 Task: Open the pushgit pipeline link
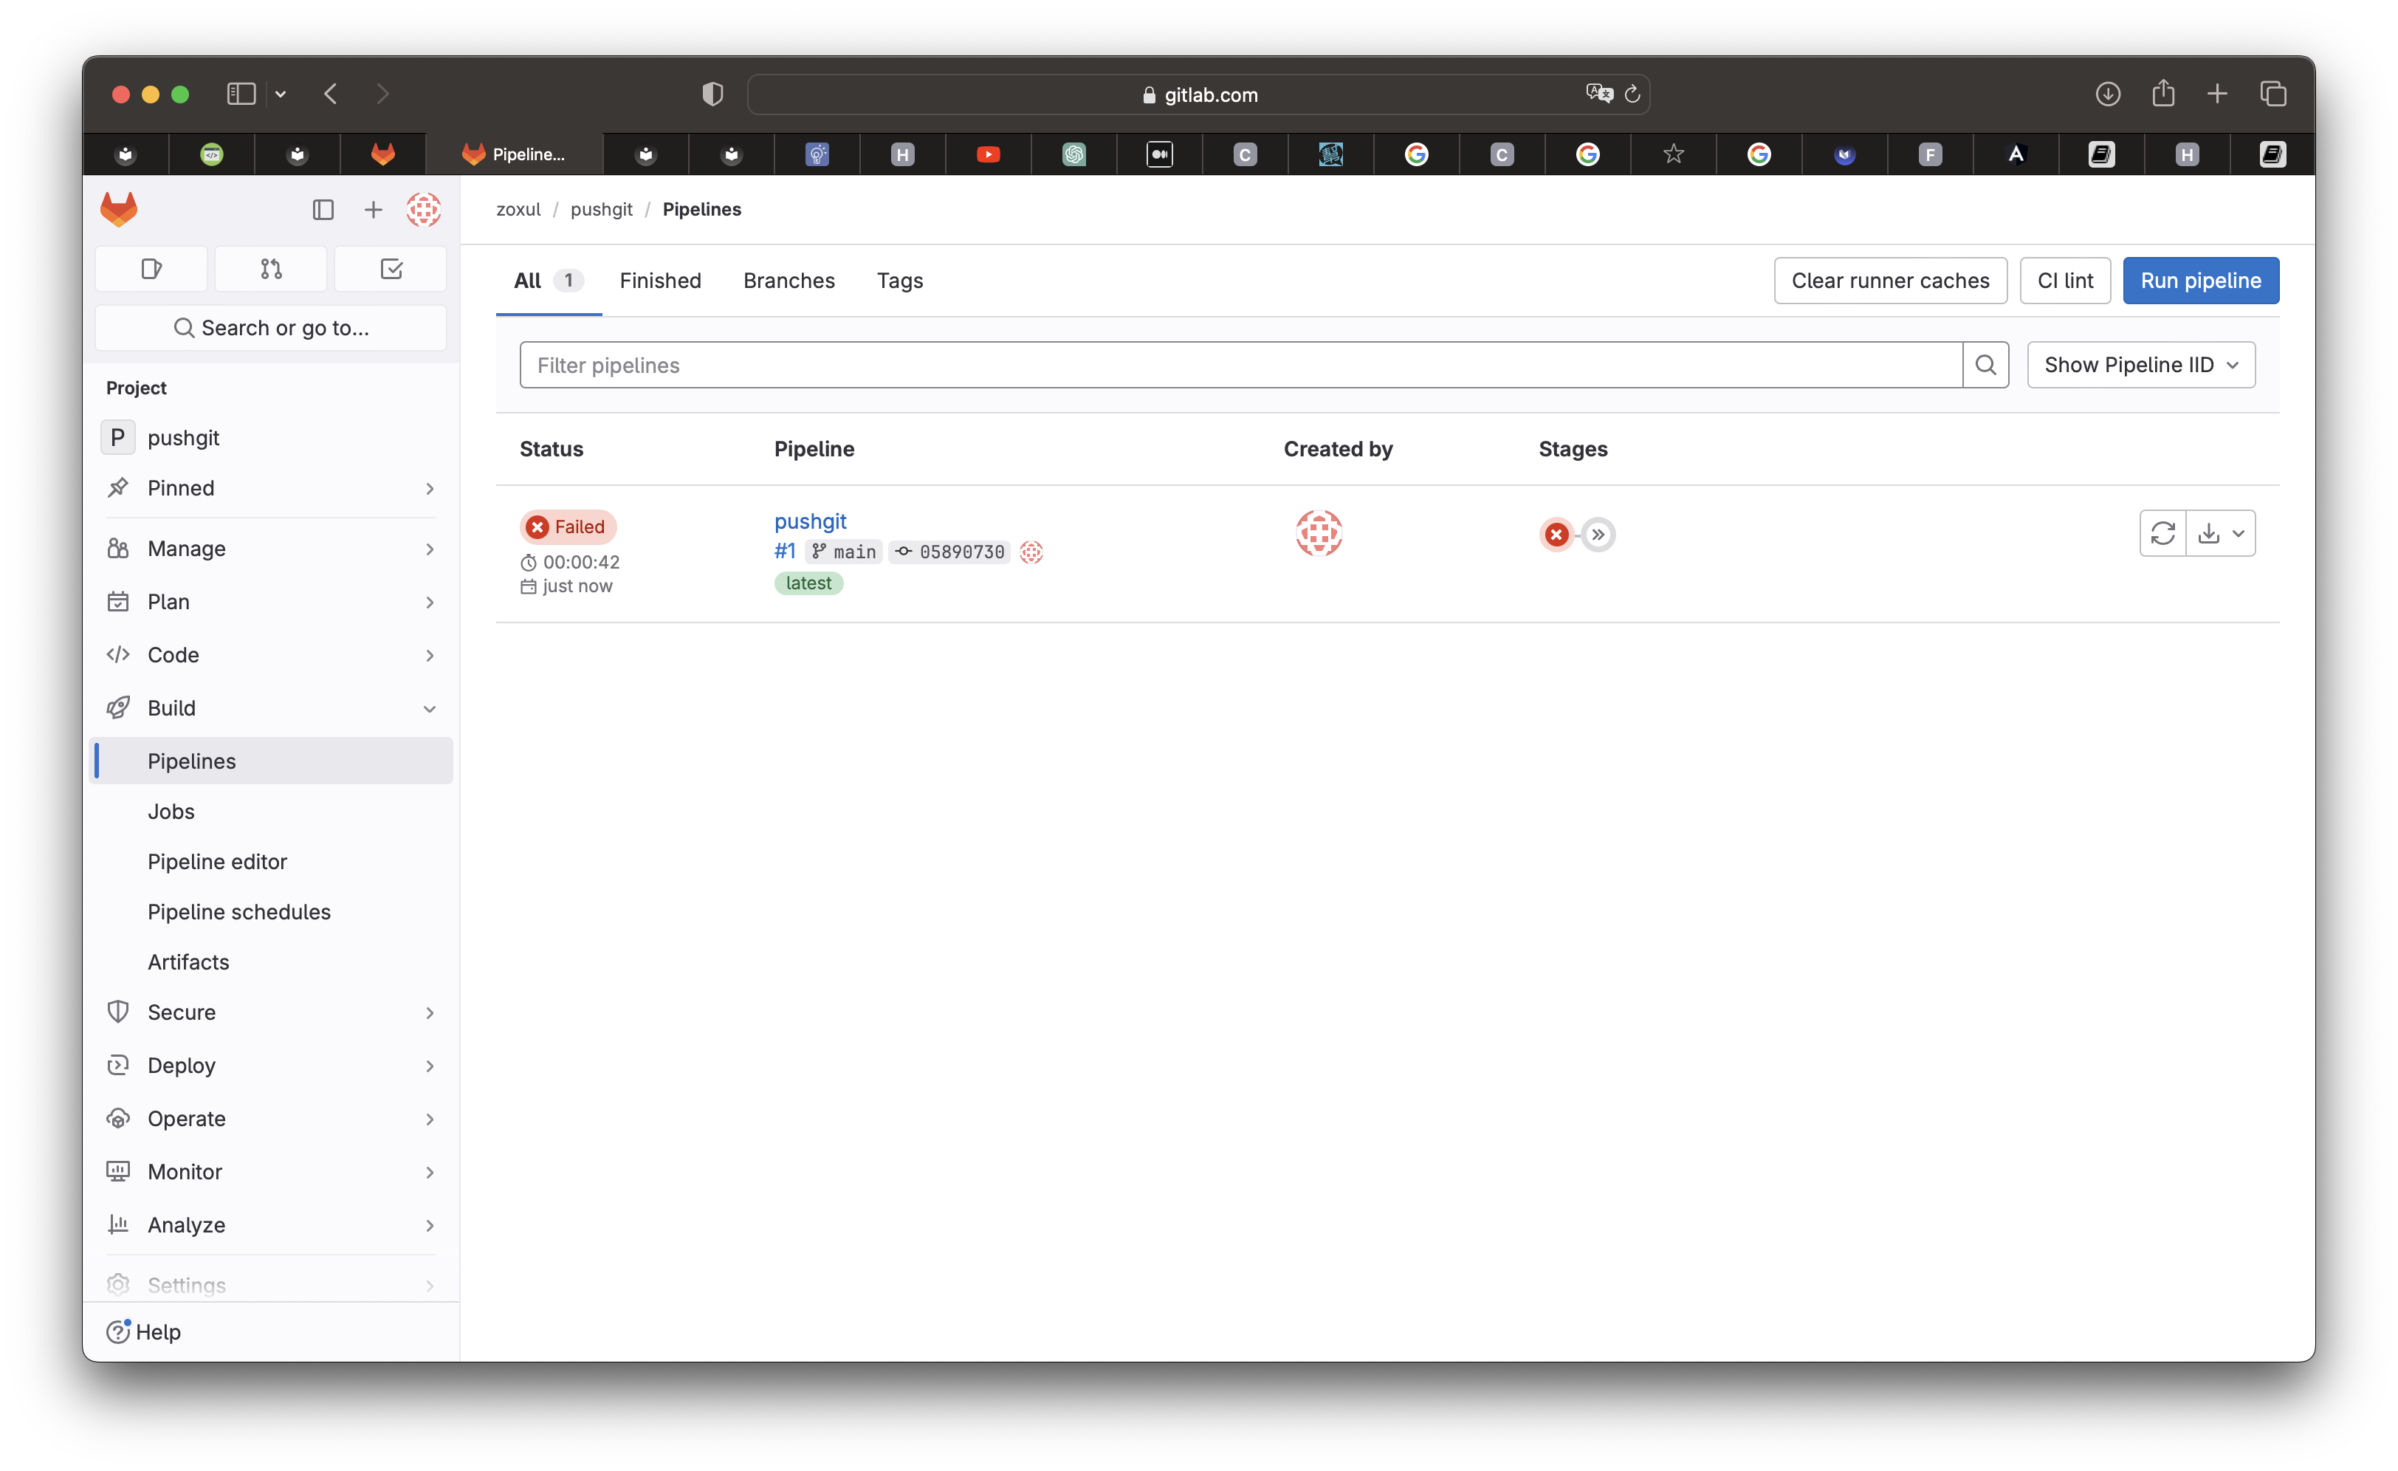(x=810, y=521)
